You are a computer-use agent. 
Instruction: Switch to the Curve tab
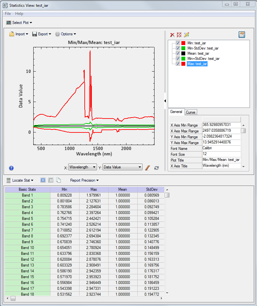click(190, 112)
